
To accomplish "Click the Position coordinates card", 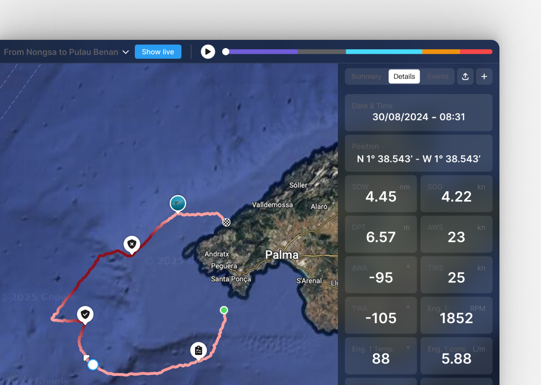I will click(x=418, y=153).
